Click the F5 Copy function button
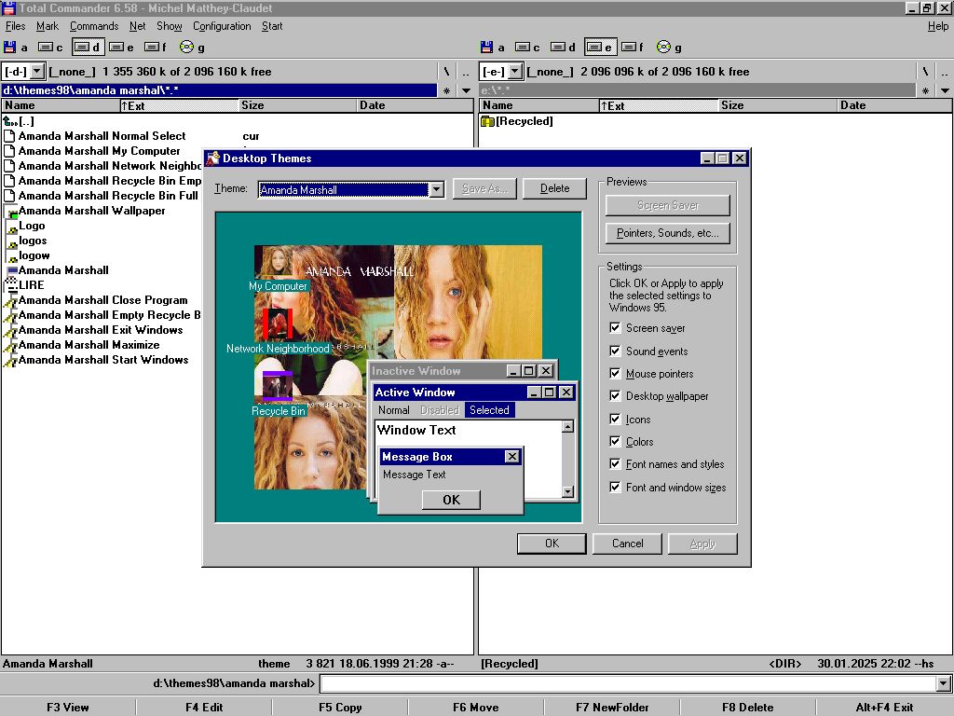Screen dimensions: 954x716 [x=340, y=707]
